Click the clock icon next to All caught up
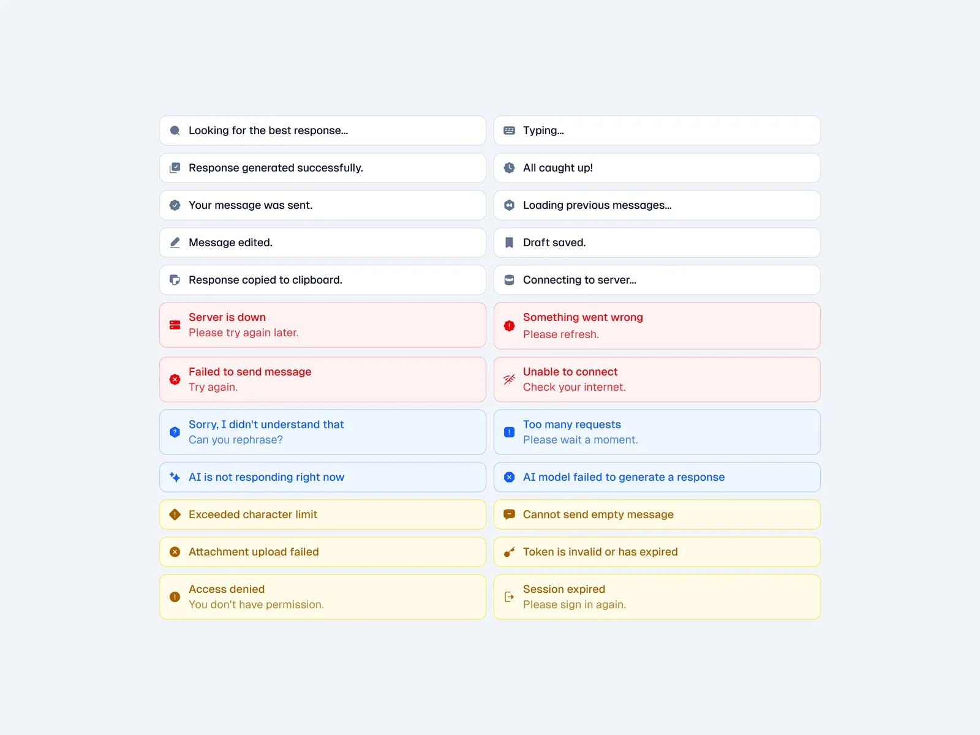Viewport: 980px width, 735px height. [509, 168]
